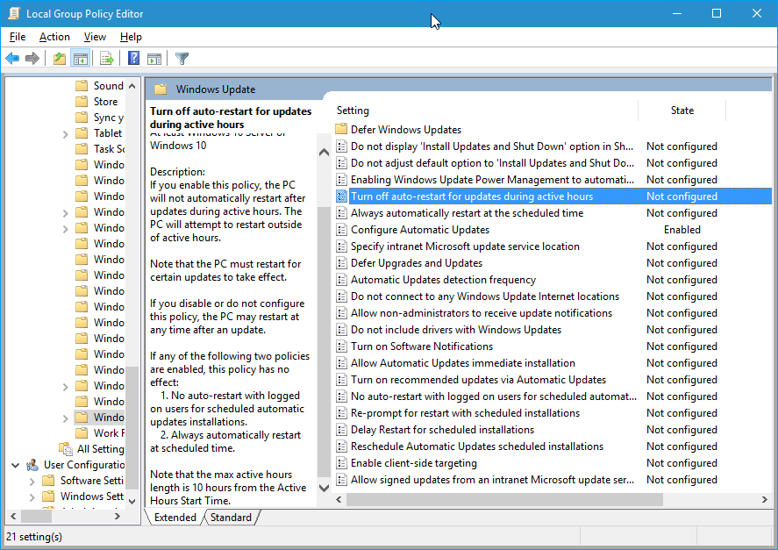Viewport: 778px width, 550px height.
Task: Open the Action menu
Action: pyautogui.click(x=54, y=37)
